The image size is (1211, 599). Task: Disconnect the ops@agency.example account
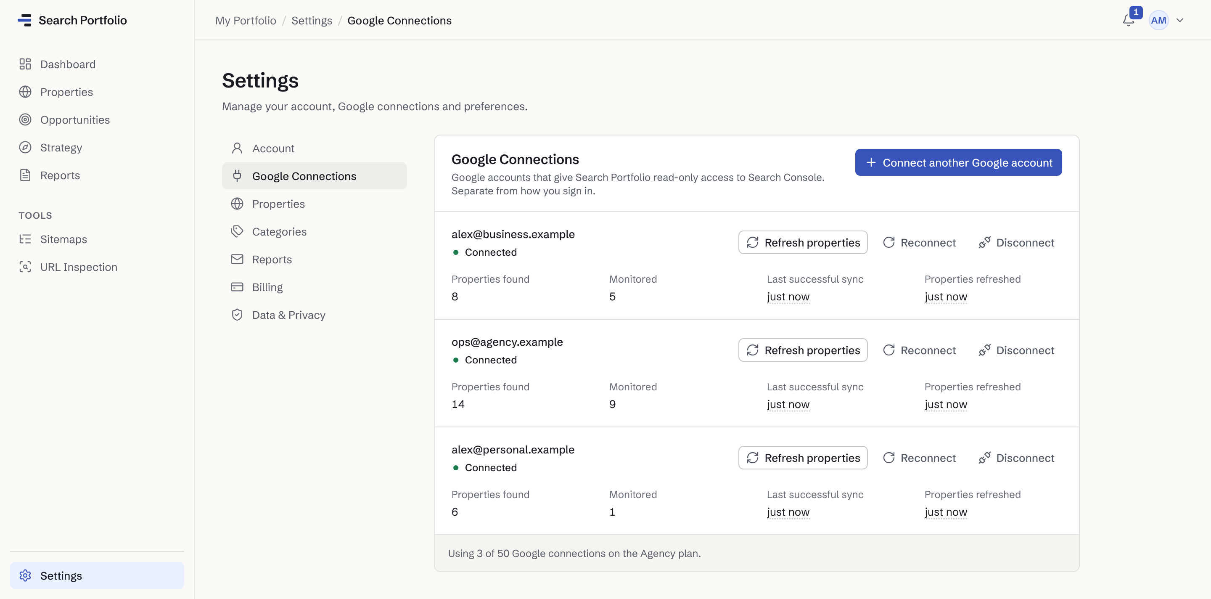click(1016, 350)
